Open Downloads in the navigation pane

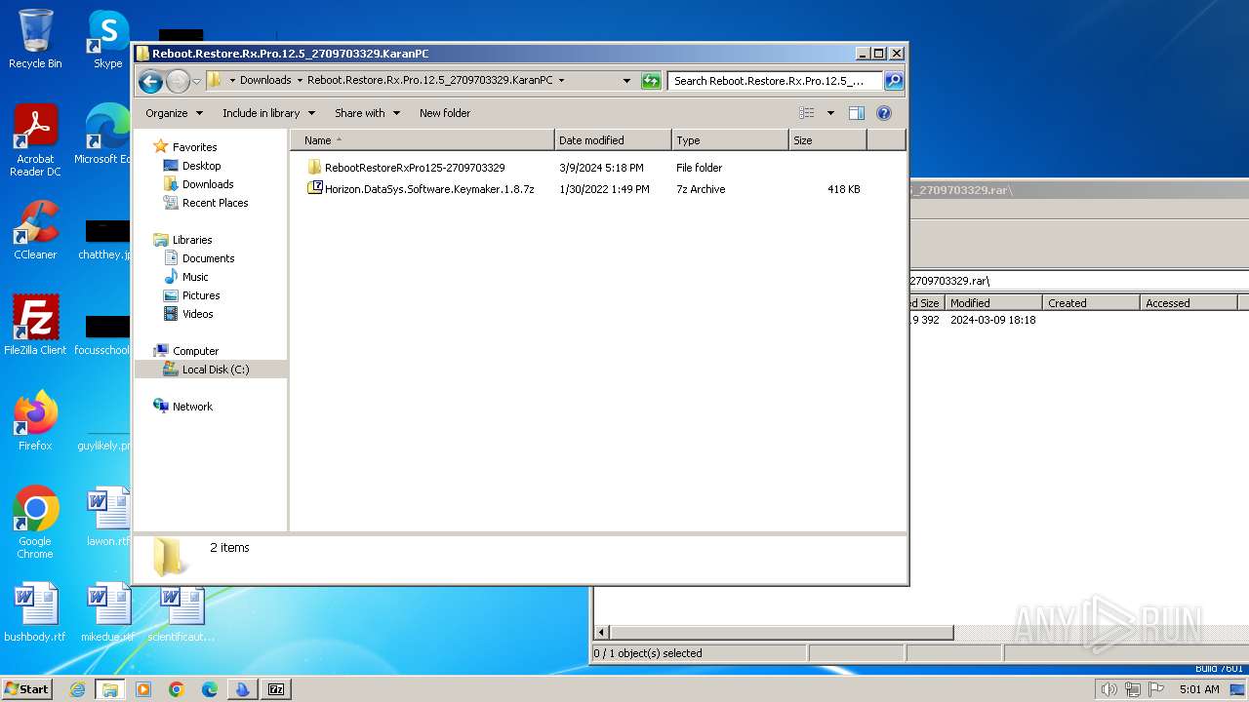(x=208, y=184)
